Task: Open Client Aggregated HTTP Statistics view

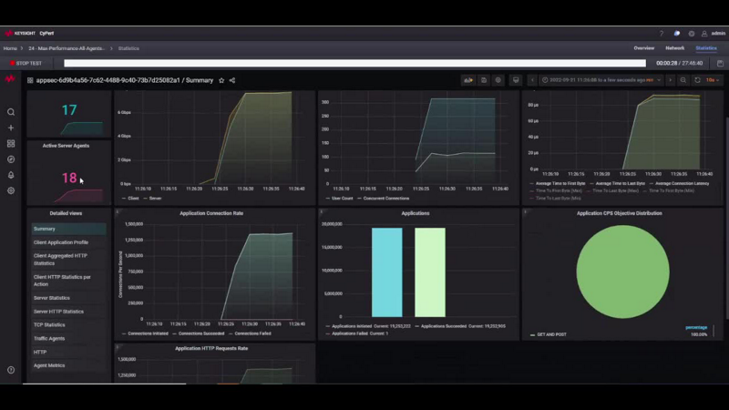Action: [x=69, y=260]
